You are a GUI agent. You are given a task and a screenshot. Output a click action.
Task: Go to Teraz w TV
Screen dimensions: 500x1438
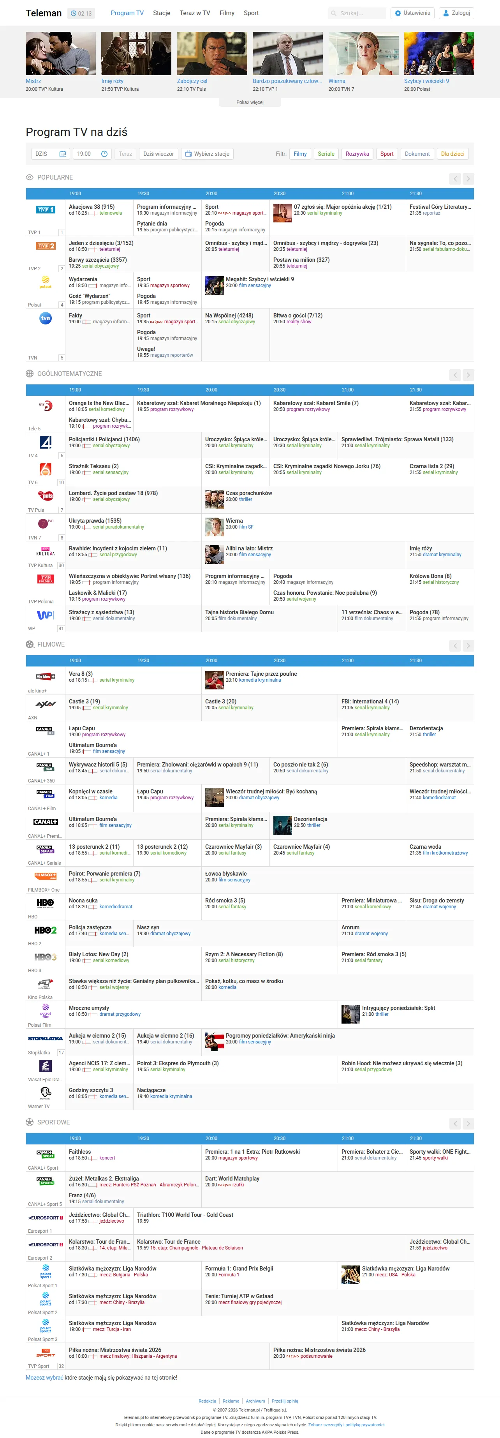click(195, 13)
